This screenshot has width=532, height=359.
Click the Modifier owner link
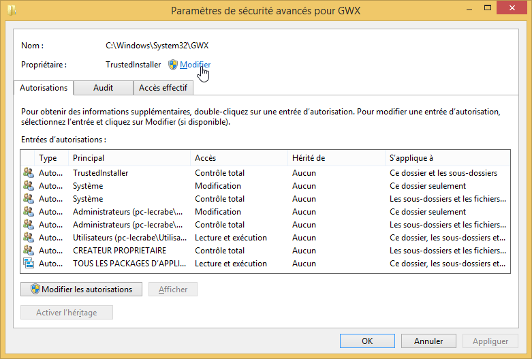[195, 65]
